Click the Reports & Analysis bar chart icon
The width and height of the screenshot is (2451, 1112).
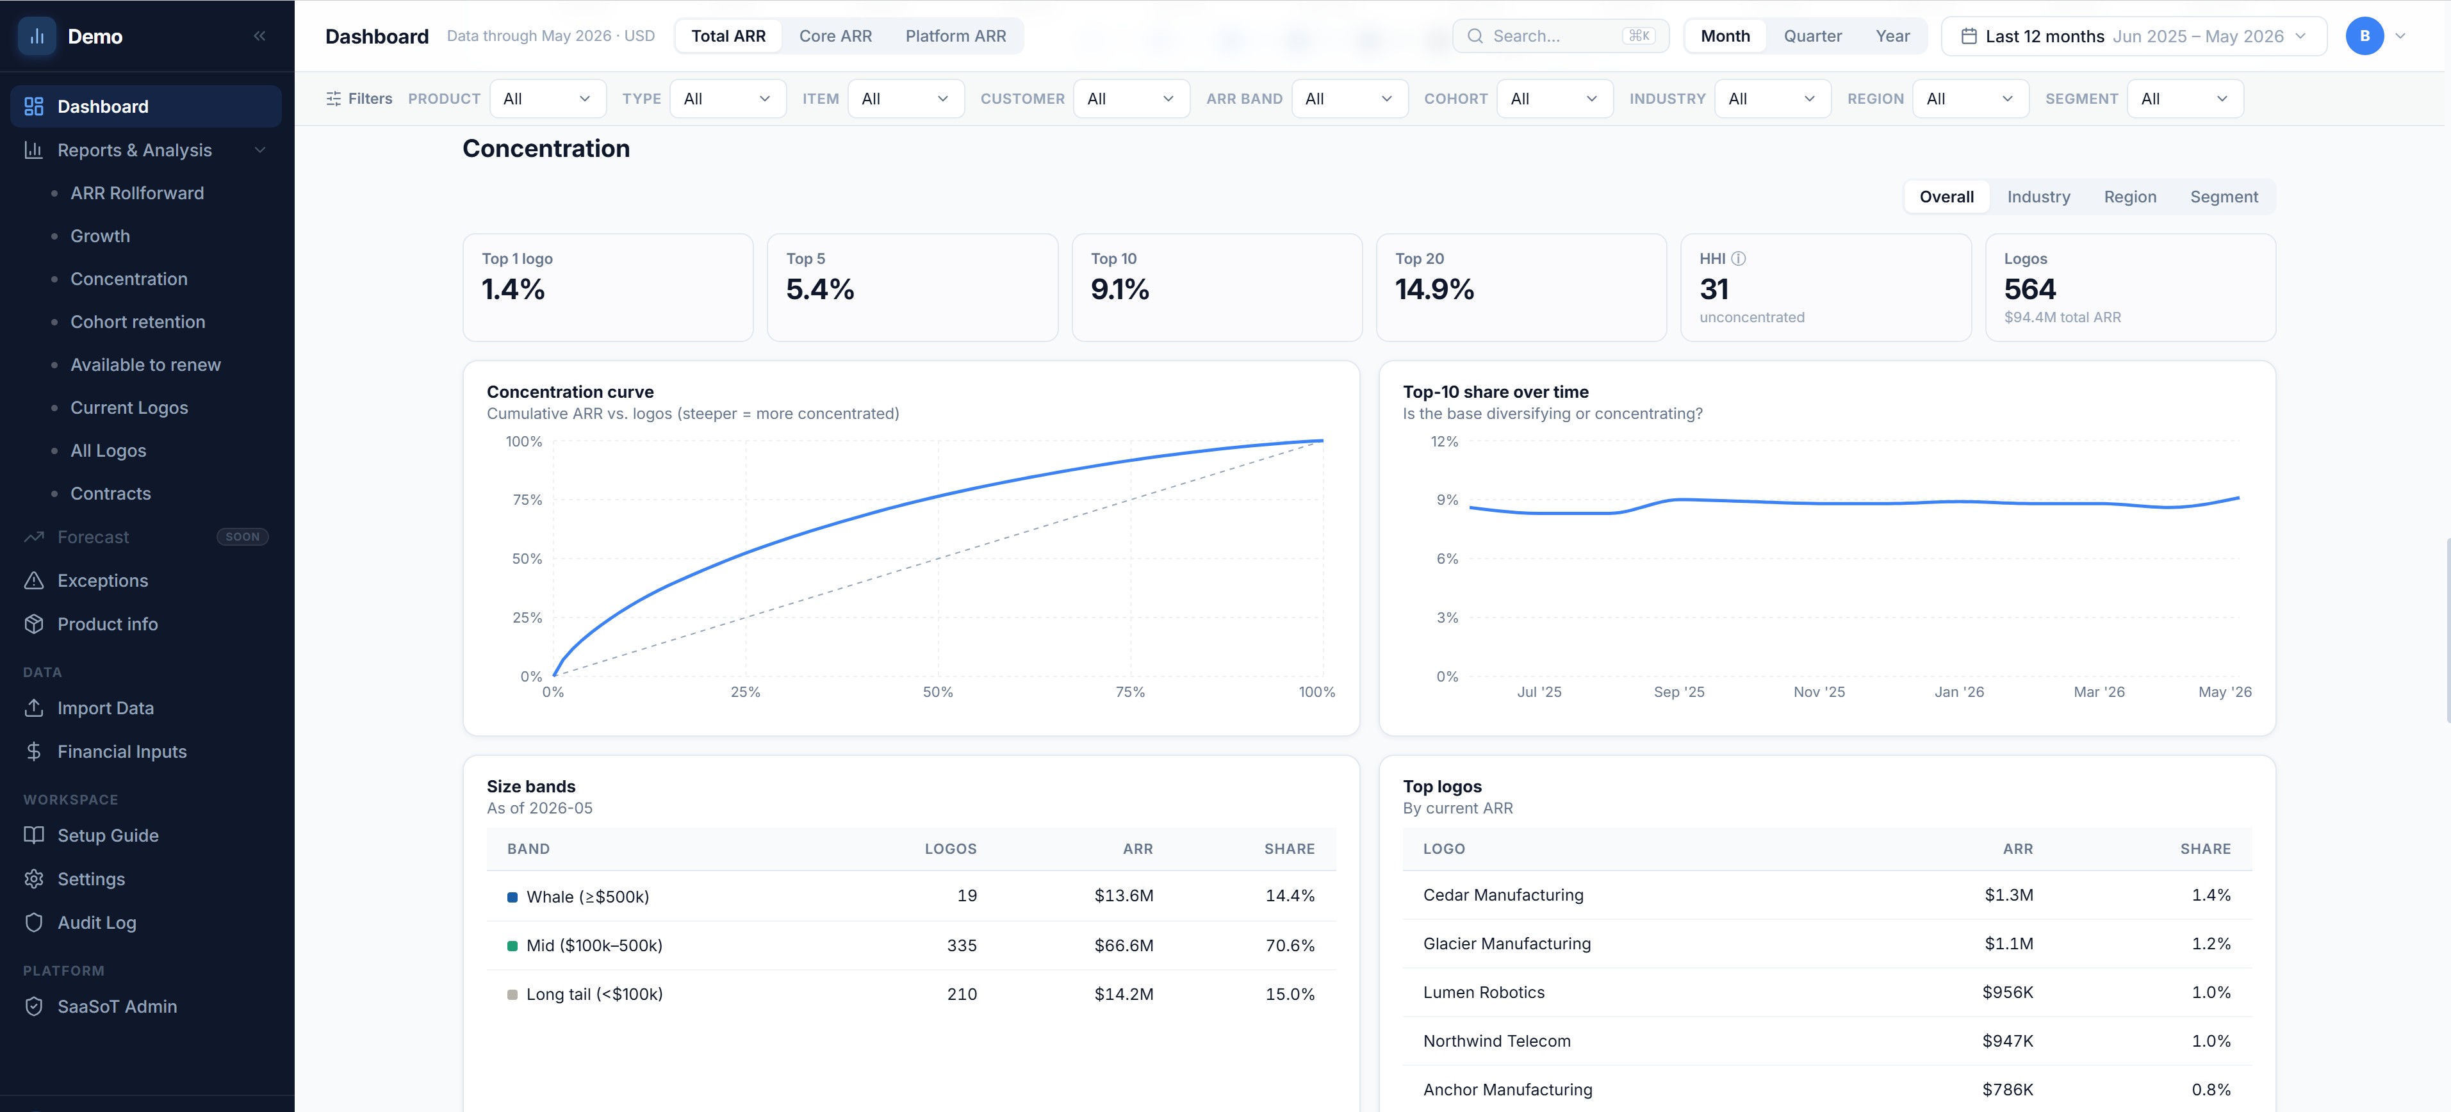pos(34,151)
